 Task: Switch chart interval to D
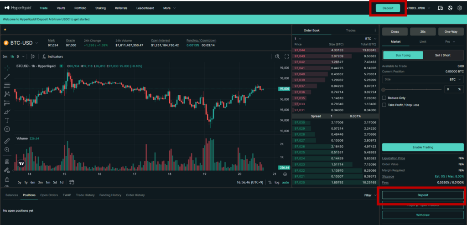[18, 56]
